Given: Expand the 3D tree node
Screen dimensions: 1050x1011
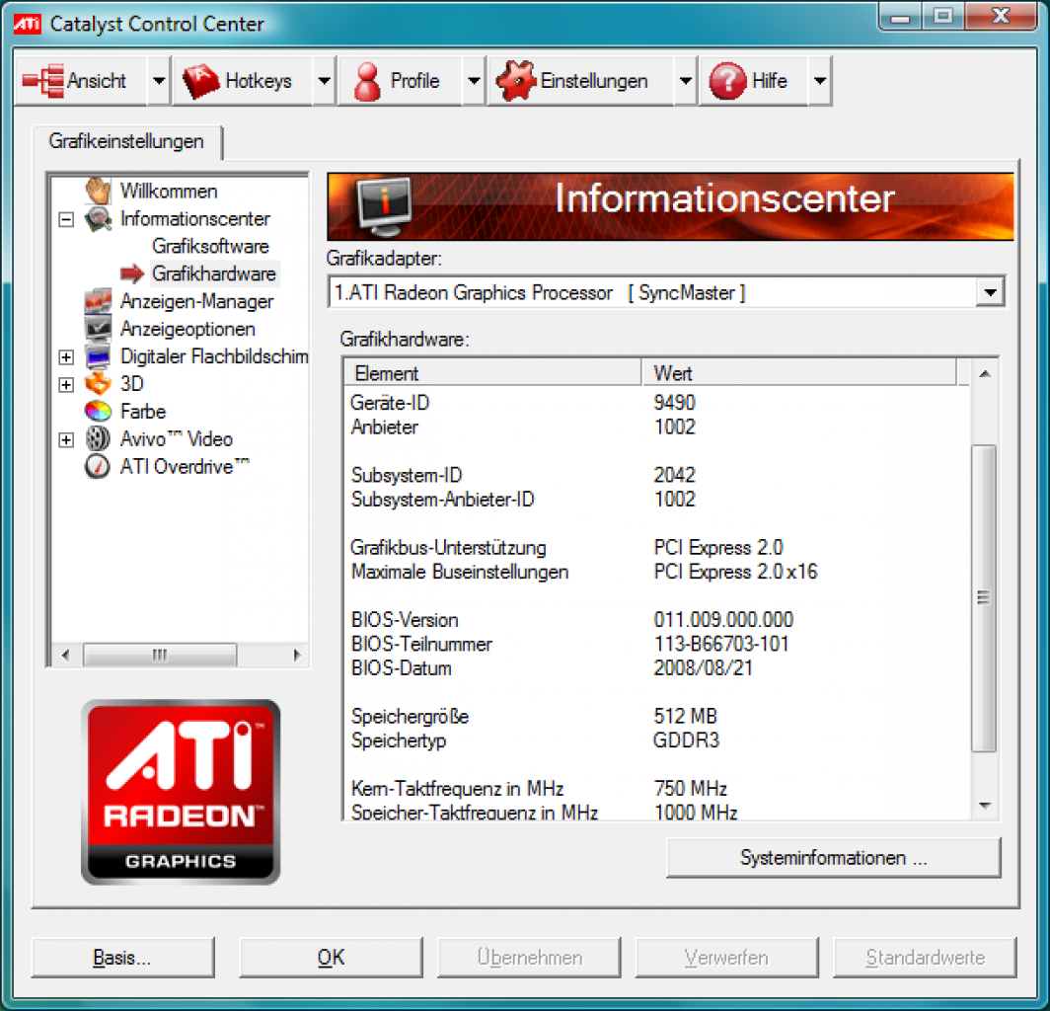Looking at the screenshot, I should 66,385.
